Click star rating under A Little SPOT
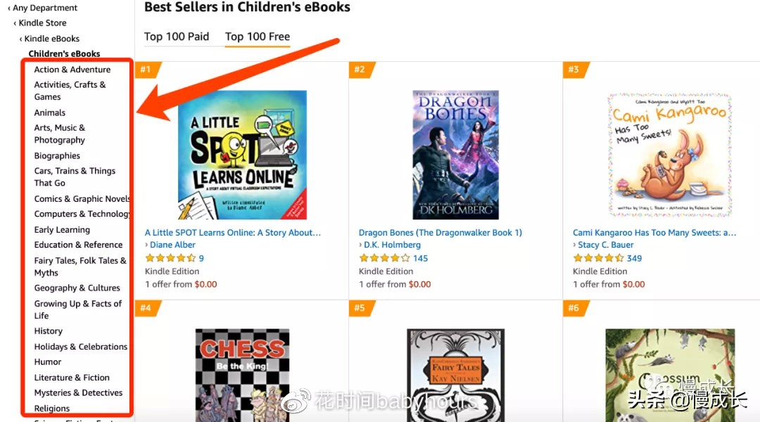 tap(170, 258)
